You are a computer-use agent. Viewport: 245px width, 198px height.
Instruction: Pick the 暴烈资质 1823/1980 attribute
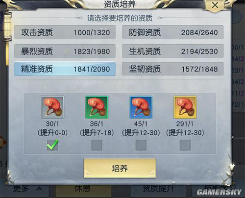click(65, 51)
